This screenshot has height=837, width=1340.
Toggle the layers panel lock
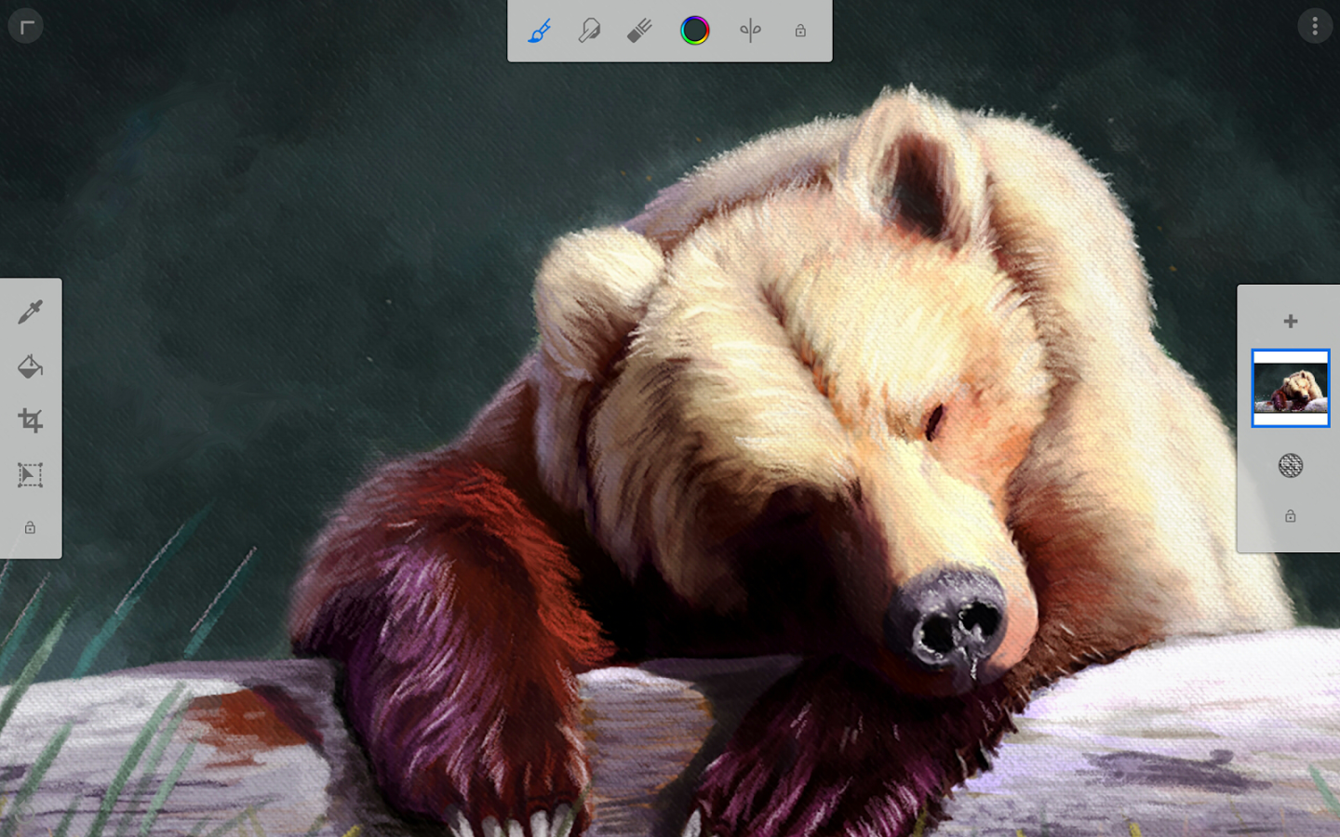coord(1291,515)
